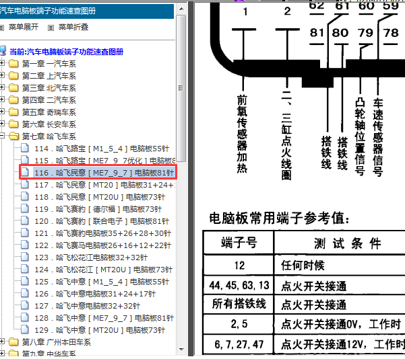Open the root node 当前:汽车电脑板端子功能速查图册

tap(67, 52)
